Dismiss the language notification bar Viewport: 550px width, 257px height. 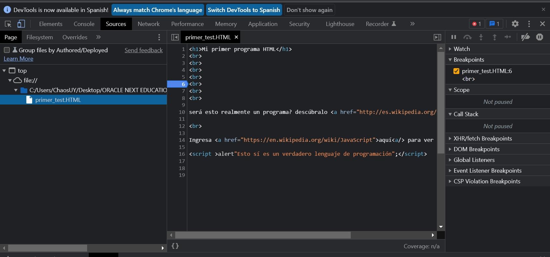pyautogui.click(x=543, y=9)
